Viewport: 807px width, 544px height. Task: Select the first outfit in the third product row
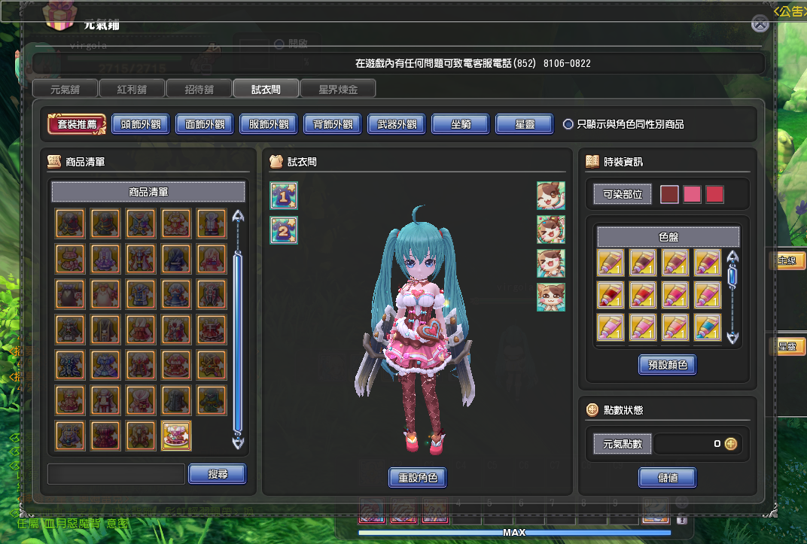point(69,294)
